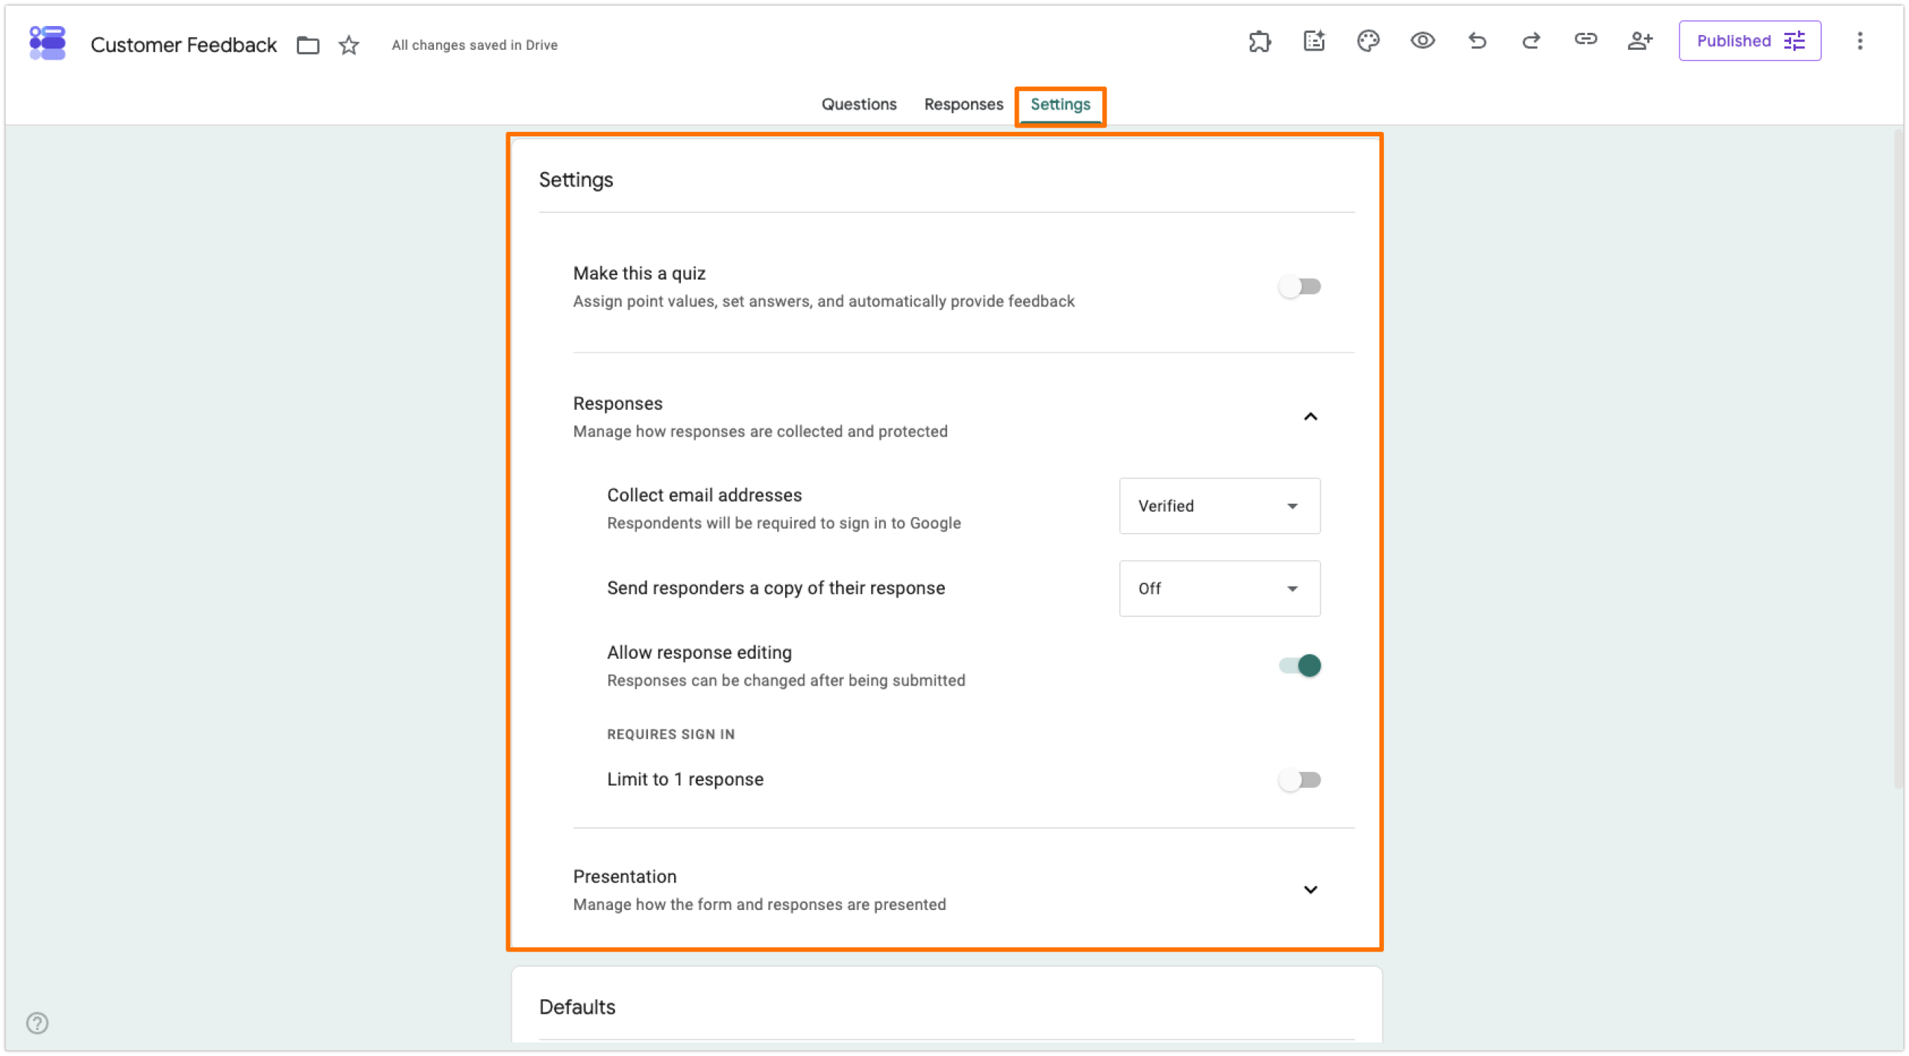Copy the responder link icon
This screenshot has width=1909, height=1056.
pyautogui.click(x=1585, y=39)
